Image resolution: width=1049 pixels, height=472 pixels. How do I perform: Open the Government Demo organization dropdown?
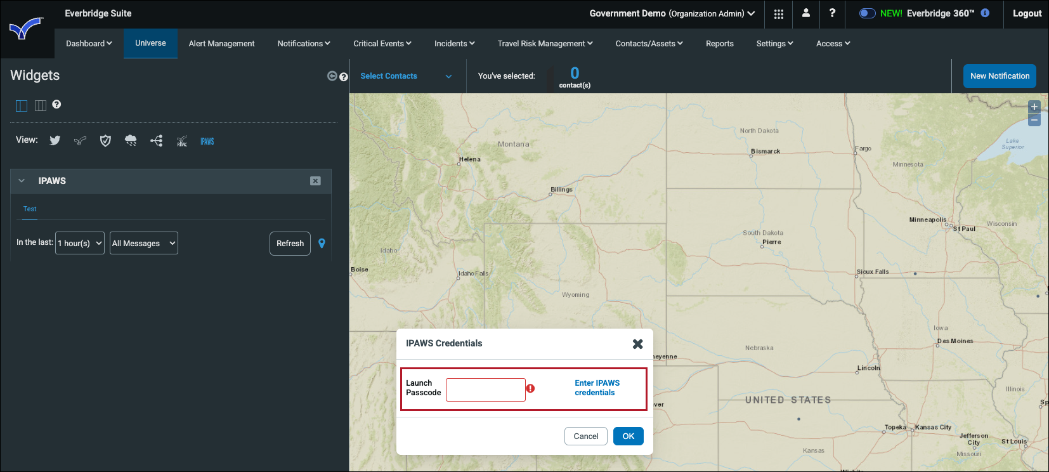(672, 13)
